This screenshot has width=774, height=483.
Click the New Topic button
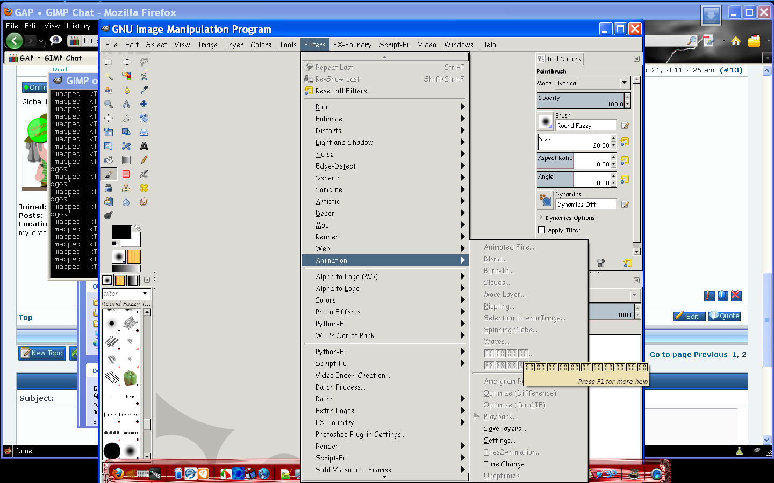click(x=42, y=353)
